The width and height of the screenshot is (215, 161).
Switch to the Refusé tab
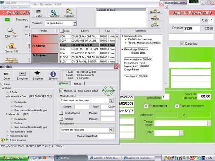pyautogui.click(x=78, y=84)
